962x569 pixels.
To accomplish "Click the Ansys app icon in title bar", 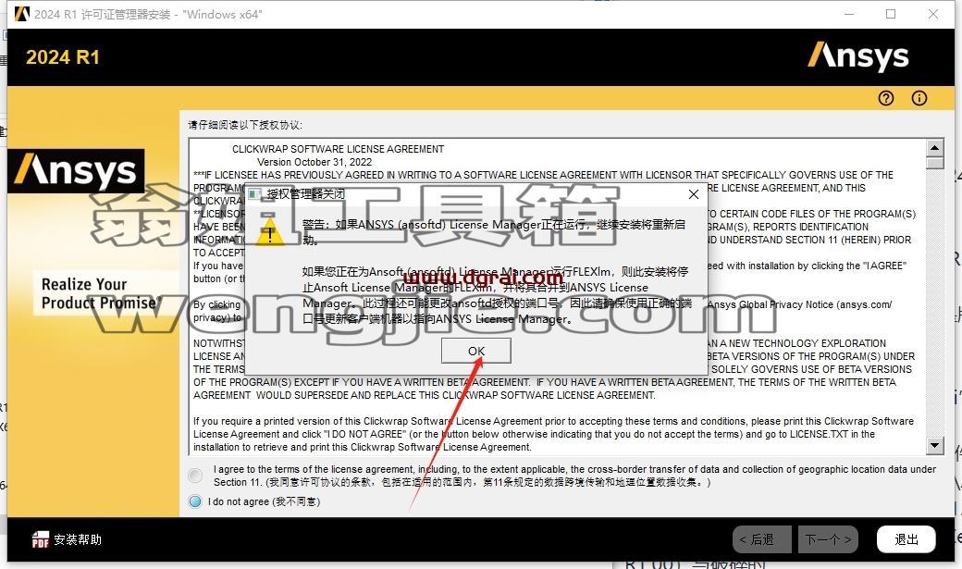I will point(22,14).
